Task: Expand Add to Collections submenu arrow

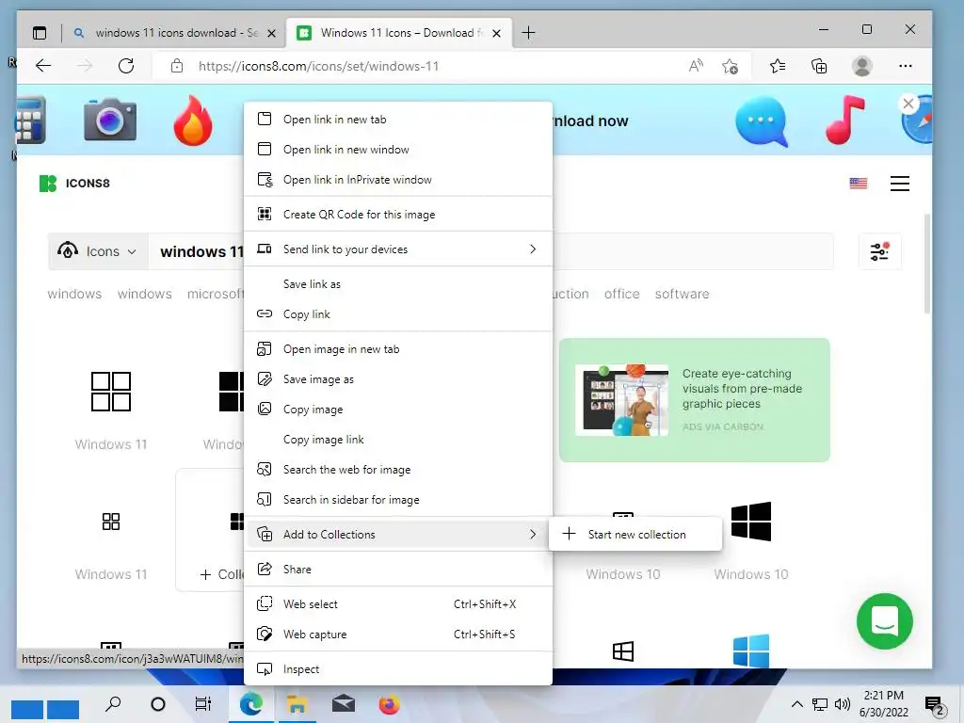Action: tap(533, 535)
